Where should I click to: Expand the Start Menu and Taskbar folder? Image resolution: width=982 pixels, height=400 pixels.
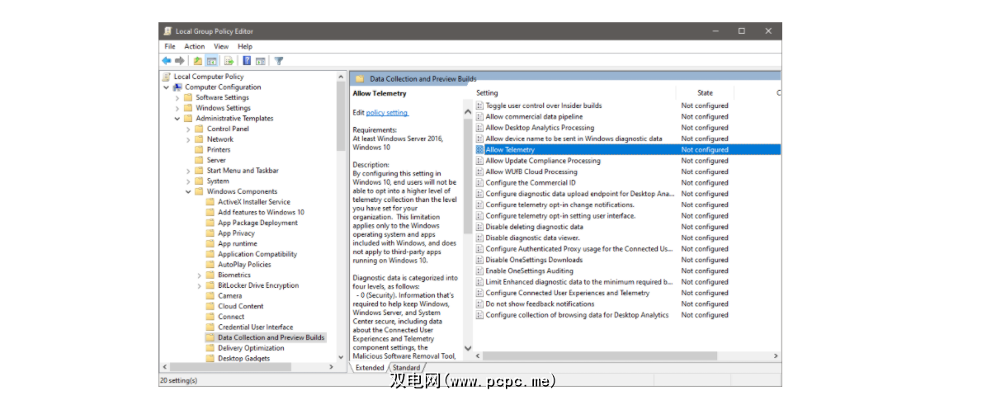pos(188,170)
